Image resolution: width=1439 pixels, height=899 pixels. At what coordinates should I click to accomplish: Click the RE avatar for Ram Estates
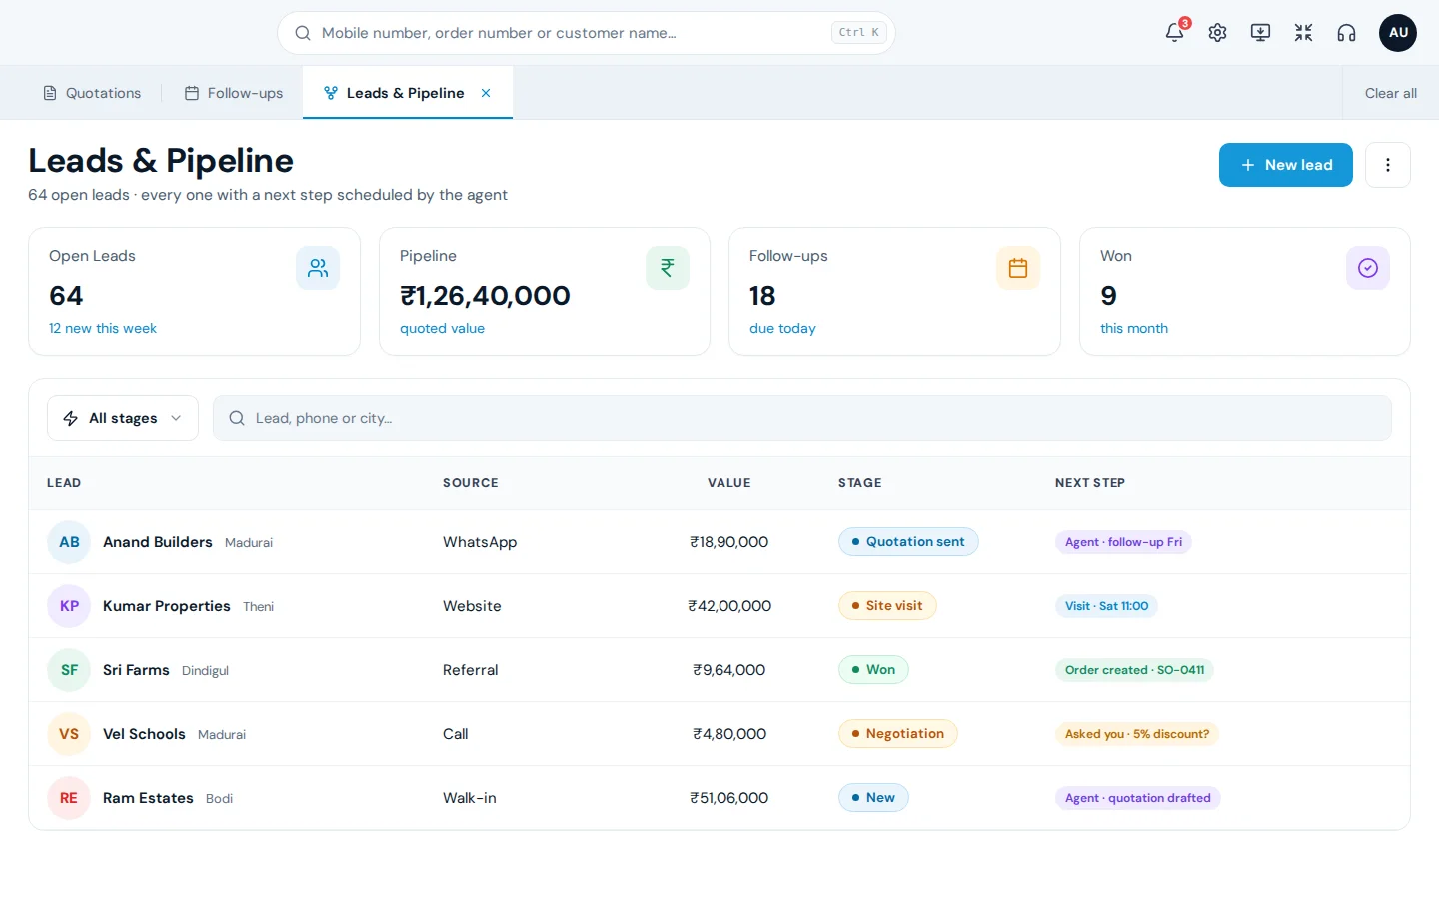69,798
